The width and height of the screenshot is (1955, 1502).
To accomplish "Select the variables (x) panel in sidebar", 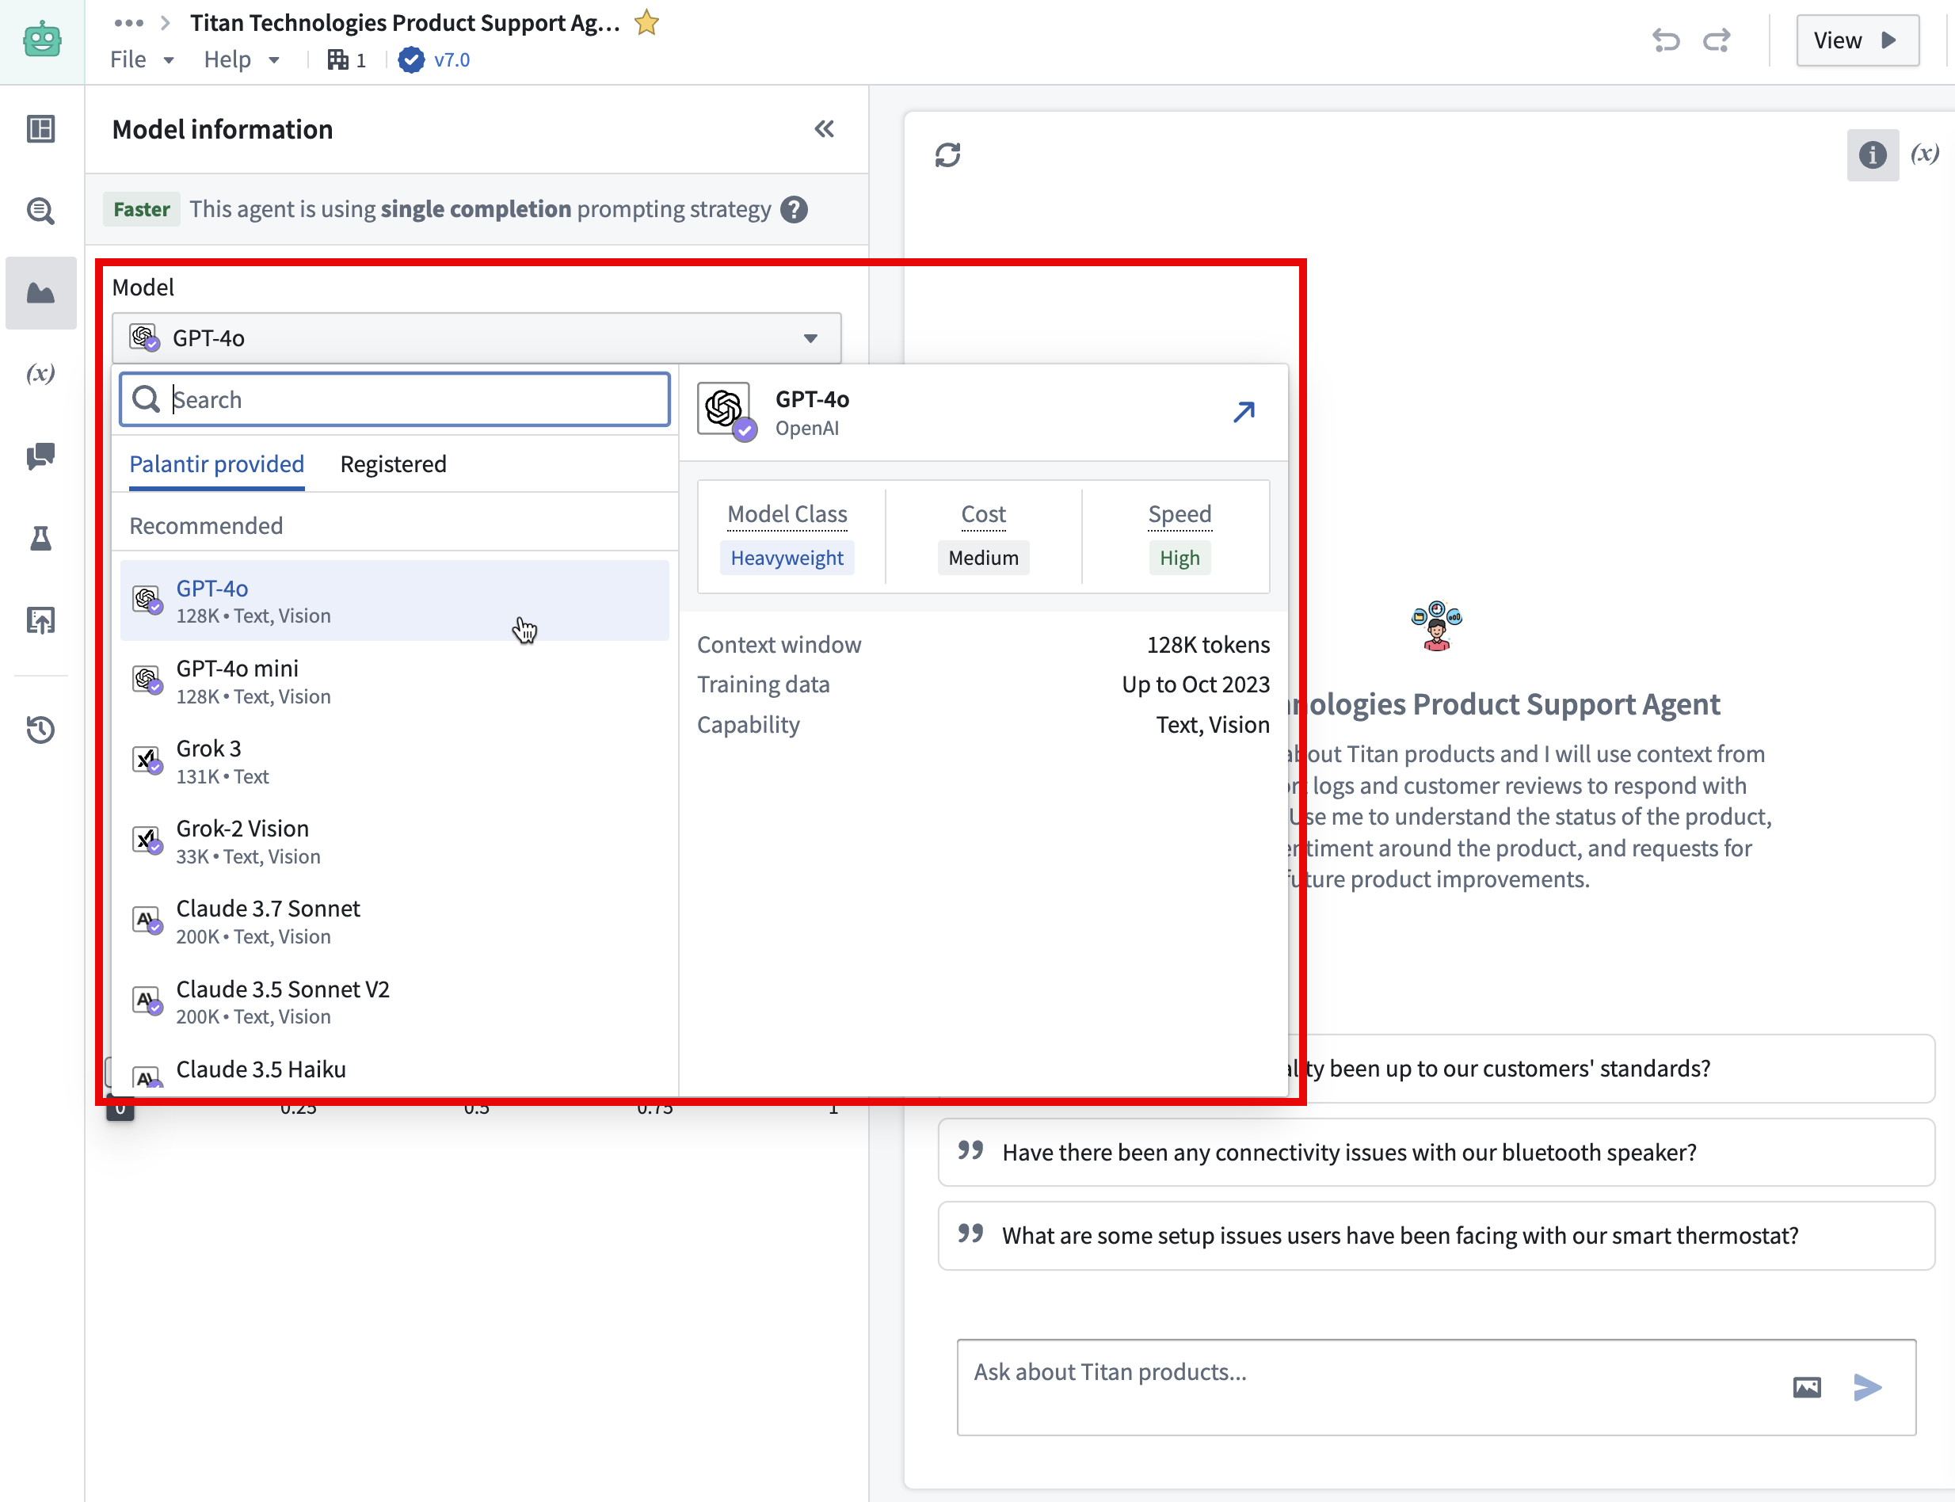I will 40,375.
